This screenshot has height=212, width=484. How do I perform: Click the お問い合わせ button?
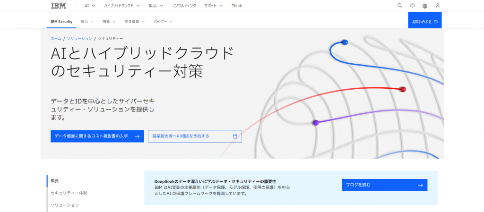point(425,20)
